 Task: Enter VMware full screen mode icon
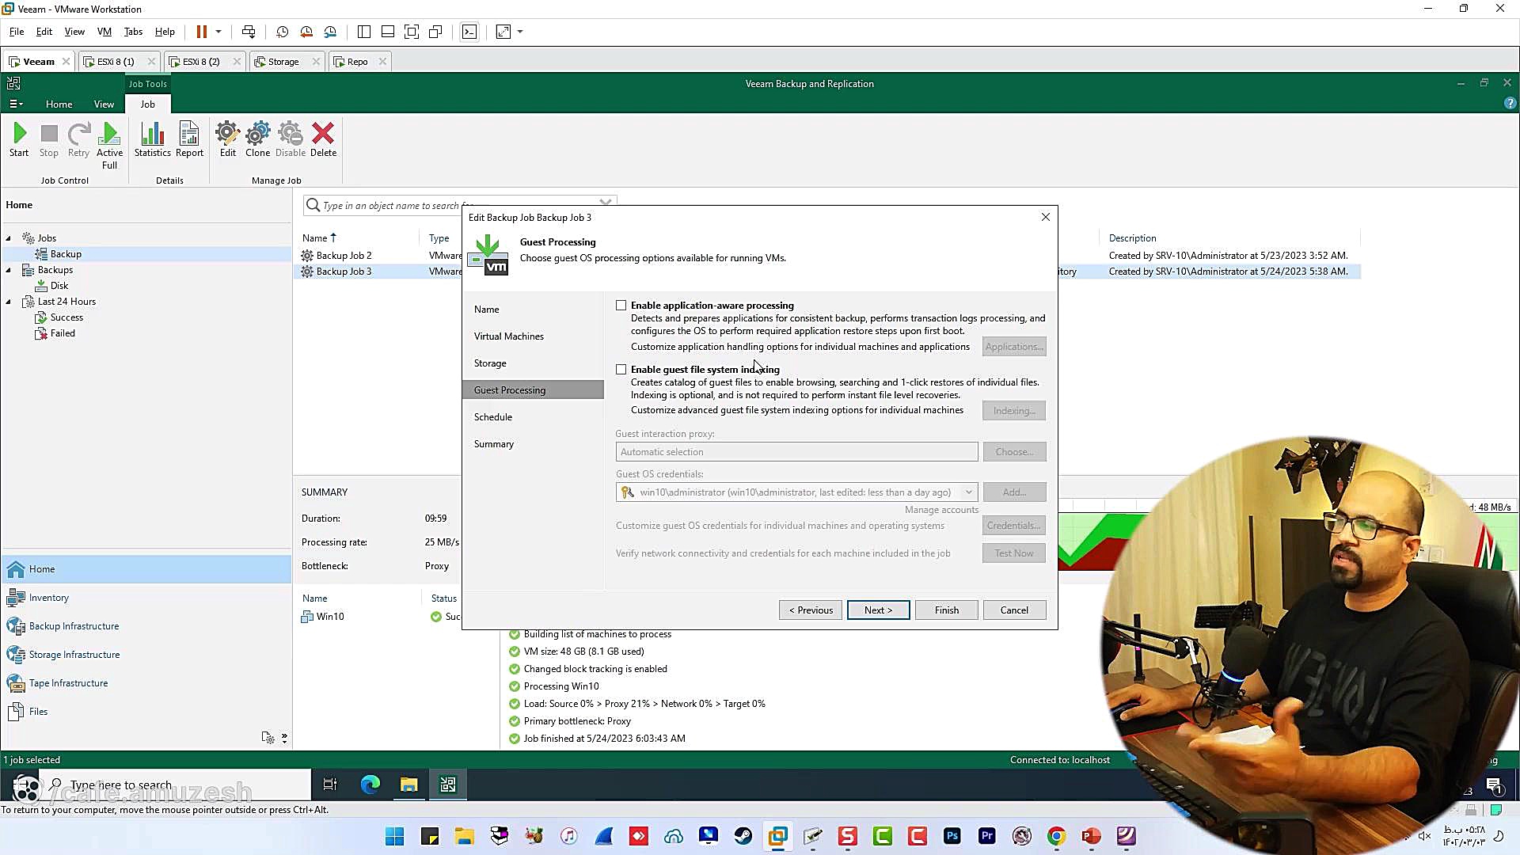pos(412,32)
